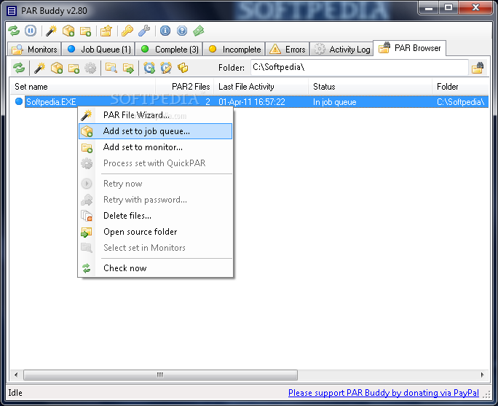The height and width of the screenshot is (406, 498).
Task: Click the wand icon in PAR Browser toolbar
Action: tap(40, 68)
